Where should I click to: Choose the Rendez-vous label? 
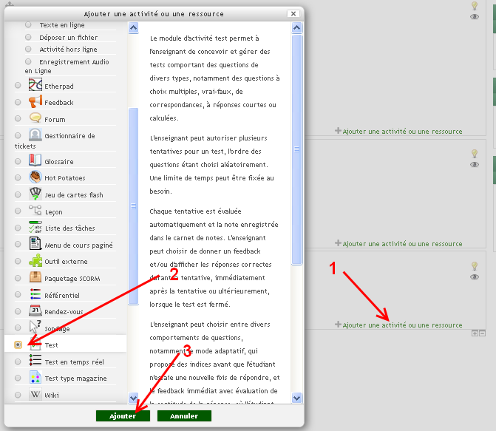(64, 312)
